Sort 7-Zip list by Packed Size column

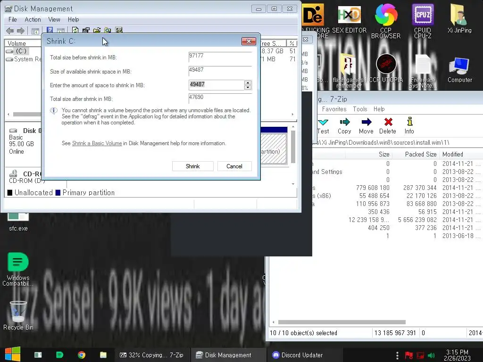416,154
